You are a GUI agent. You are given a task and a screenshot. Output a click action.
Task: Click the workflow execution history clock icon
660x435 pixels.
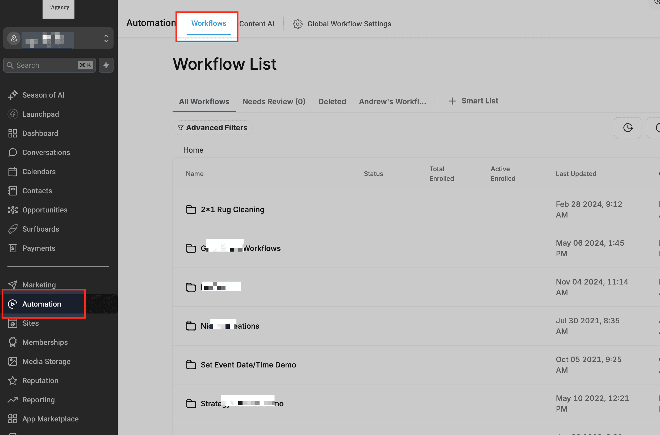click(628, 128)
